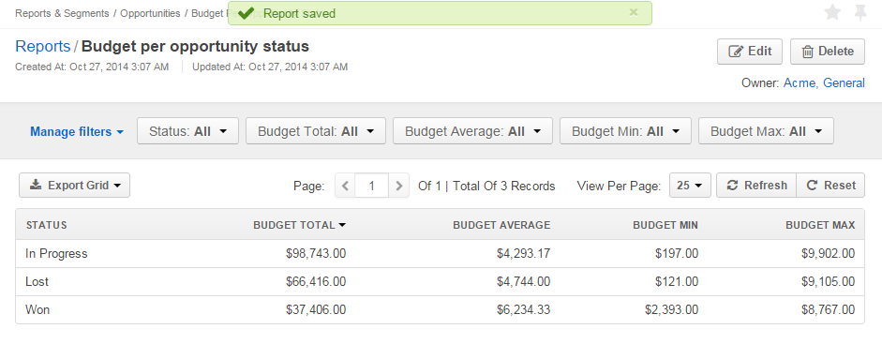Select the Won status cell
The height and width of the screenshot is (344, 882).
click(37, 309)
